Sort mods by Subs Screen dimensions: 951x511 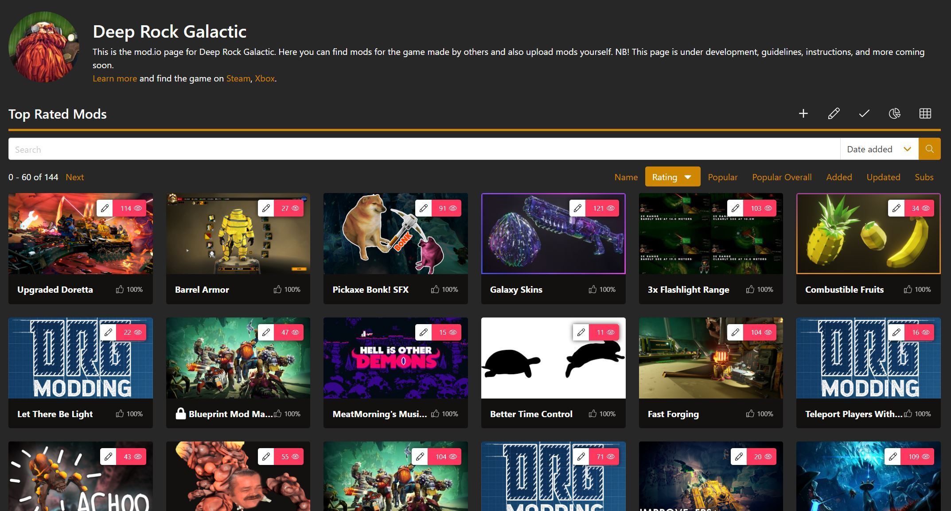(x=924, y=177)
